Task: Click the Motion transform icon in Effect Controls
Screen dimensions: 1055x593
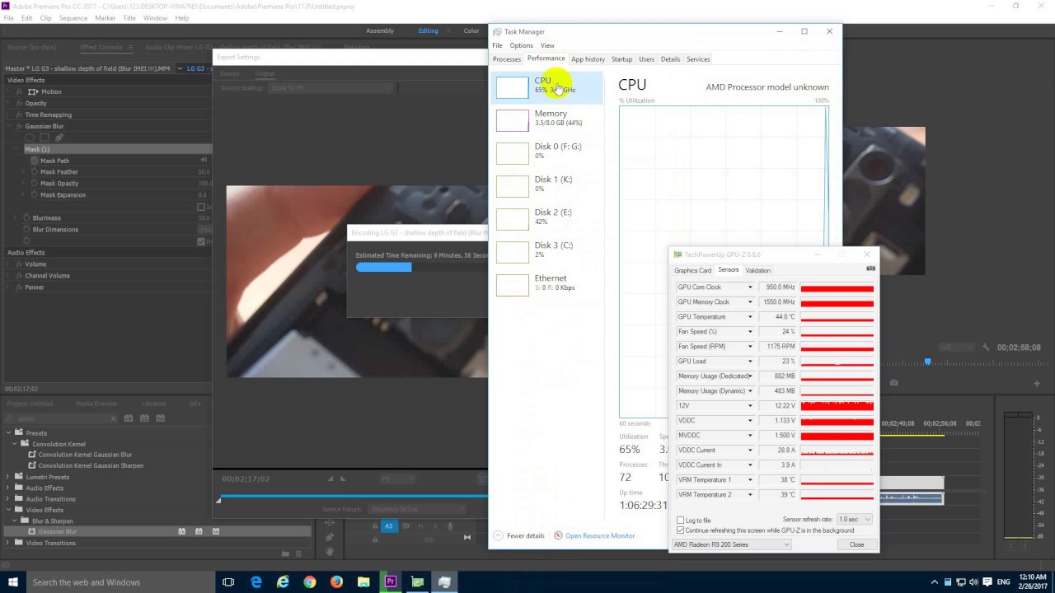Action: [33, 91]
